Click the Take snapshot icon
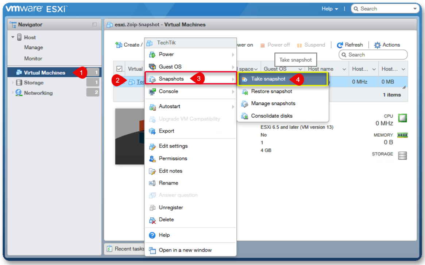This screenshot has height=265, width=425. point(244,79)
